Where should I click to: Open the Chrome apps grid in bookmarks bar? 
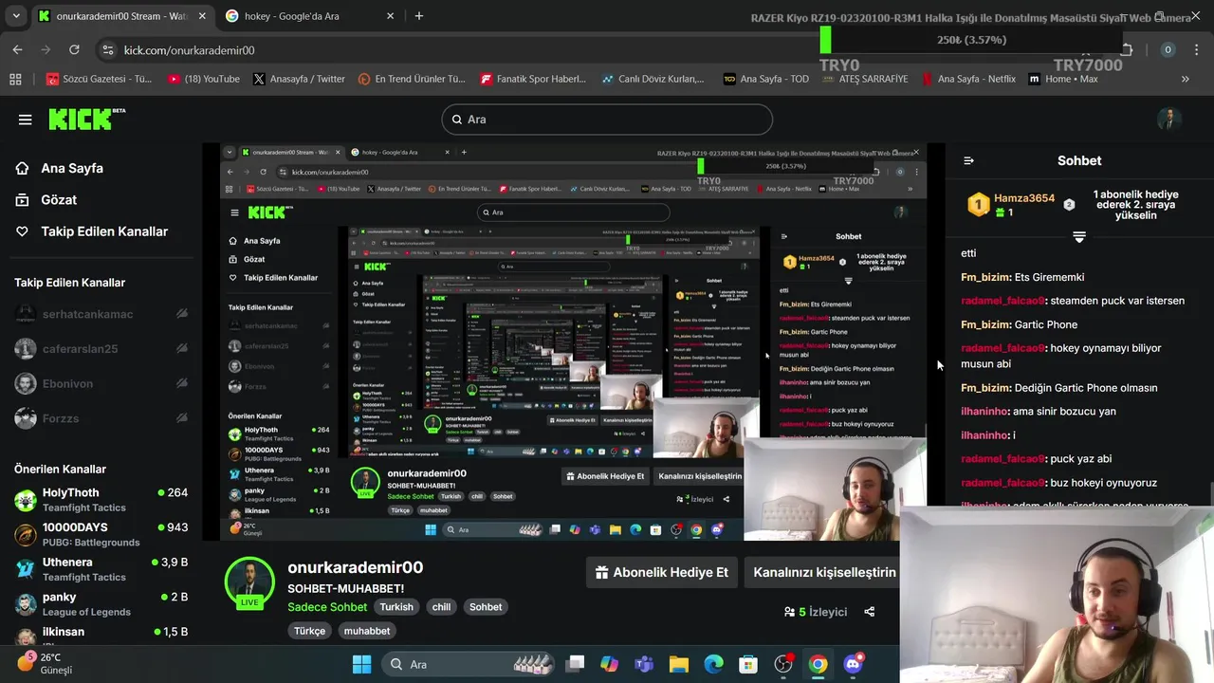point(15,79)
